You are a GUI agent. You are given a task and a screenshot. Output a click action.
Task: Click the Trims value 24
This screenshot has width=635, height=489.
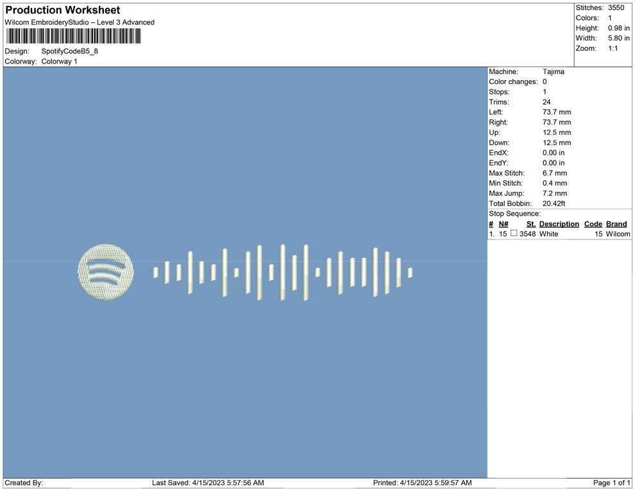pyautogui.click(x=546, y=102)
